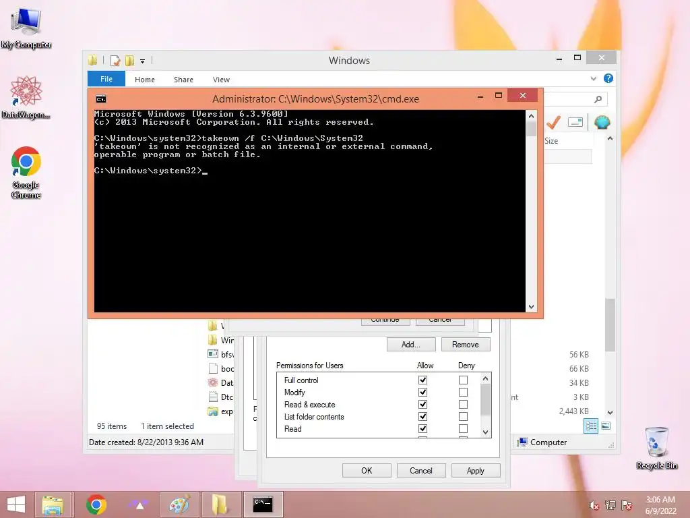Toggle Allow for Read & execute
Screen dimensions: 690x518
(x=422, y=404)
